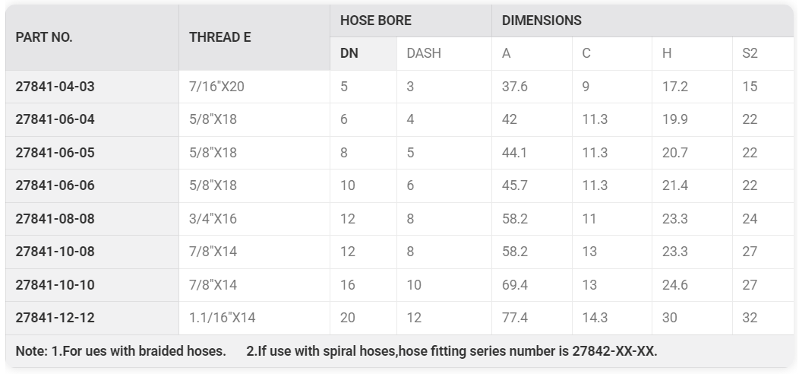
Task: Click part number 27841-10-08
Action: (x=55, y=252)
